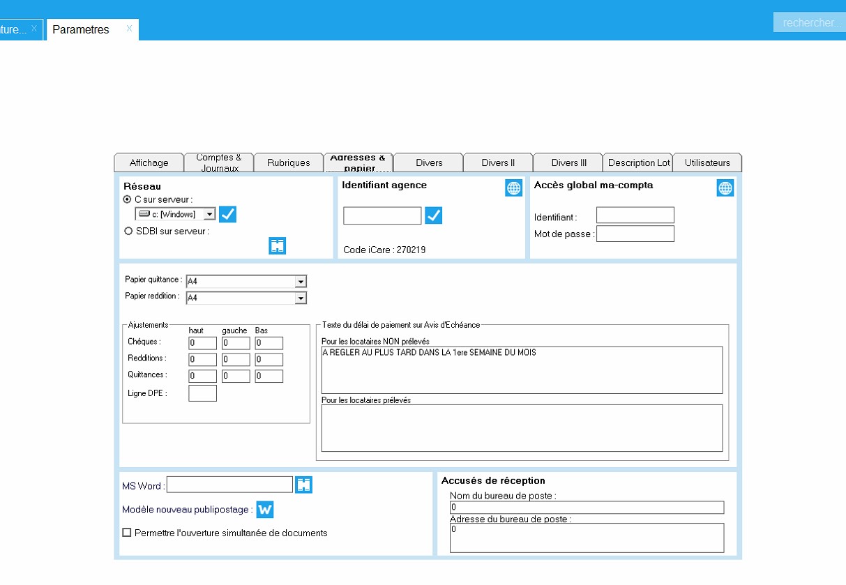Screen dimensions: 846x585
Task: Open the Comptes & Journaux tab
Action: pos(219,162)
